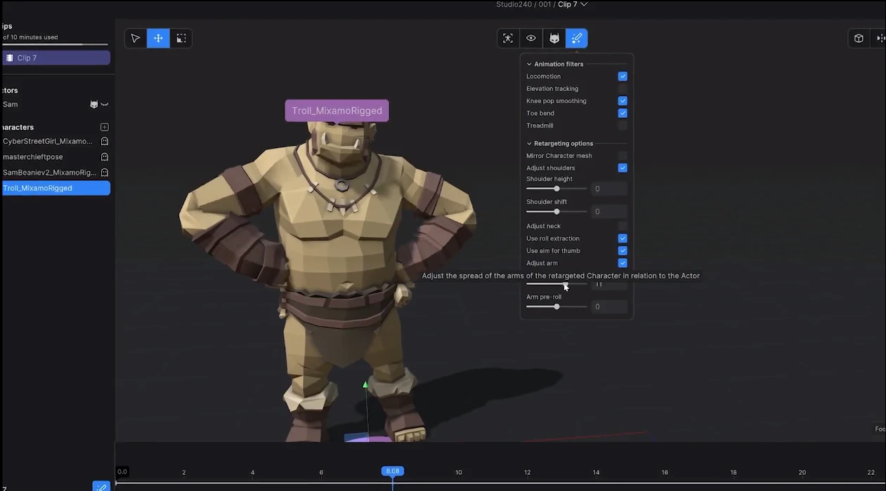The image size is (886, 491).
Task: Collapse the Animation filters section
Action: 529,64
